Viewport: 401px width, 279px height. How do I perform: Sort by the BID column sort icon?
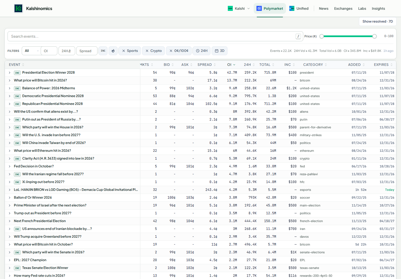point(173,65)
